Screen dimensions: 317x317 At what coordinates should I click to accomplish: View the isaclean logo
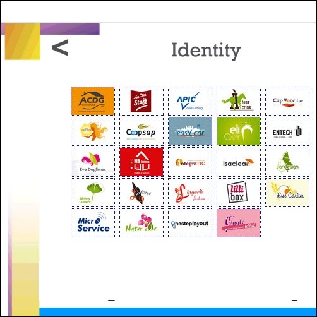click(x=239, y=162)
